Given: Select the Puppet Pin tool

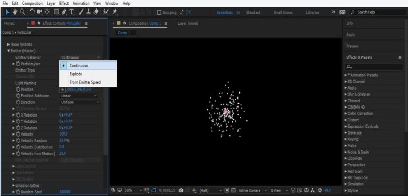Looking at the screenshot, I should click(x=114, y=12).
